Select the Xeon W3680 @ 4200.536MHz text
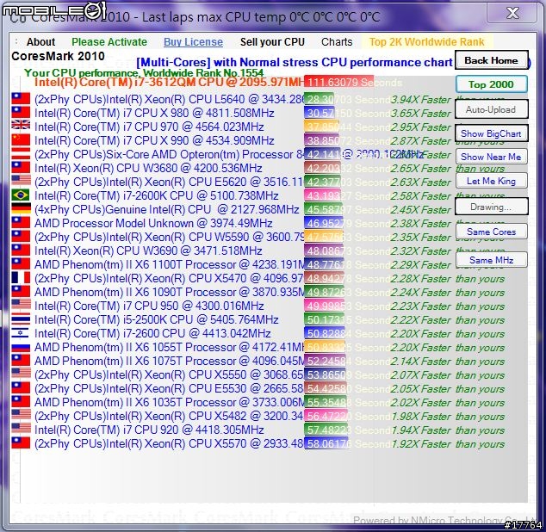The image size is (546, 532). [x=148, y=168]
